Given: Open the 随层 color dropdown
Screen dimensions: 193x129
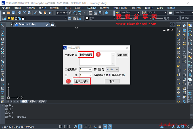Looking at the screenshot, I should coord(114,18).
